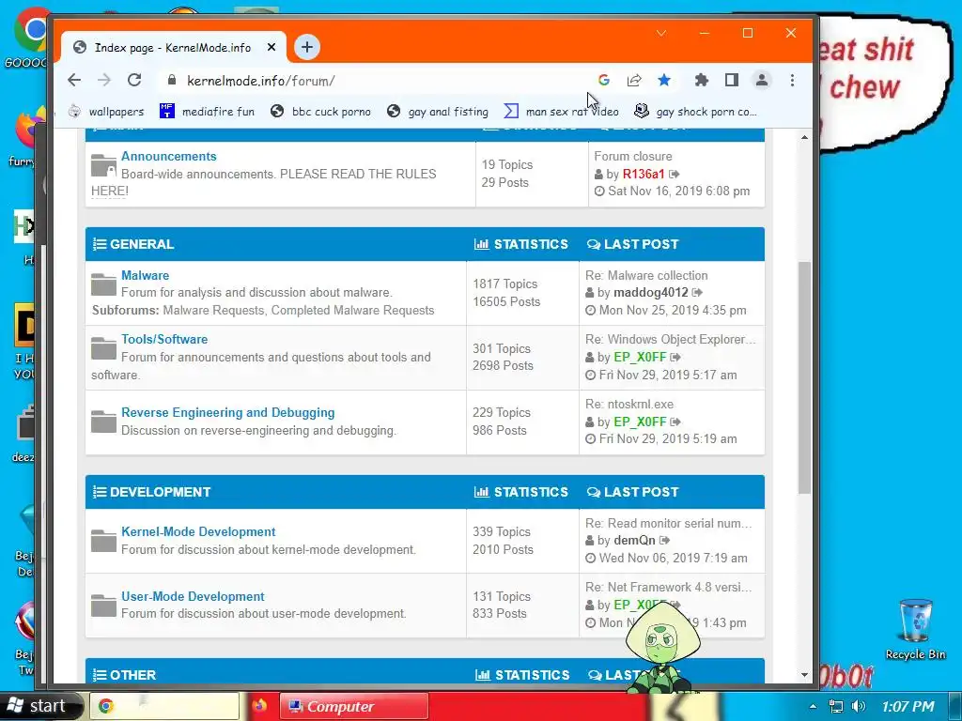Open the wallpapers bookmark
Screen dimensions: 962x721
click(x=105, y=112)
